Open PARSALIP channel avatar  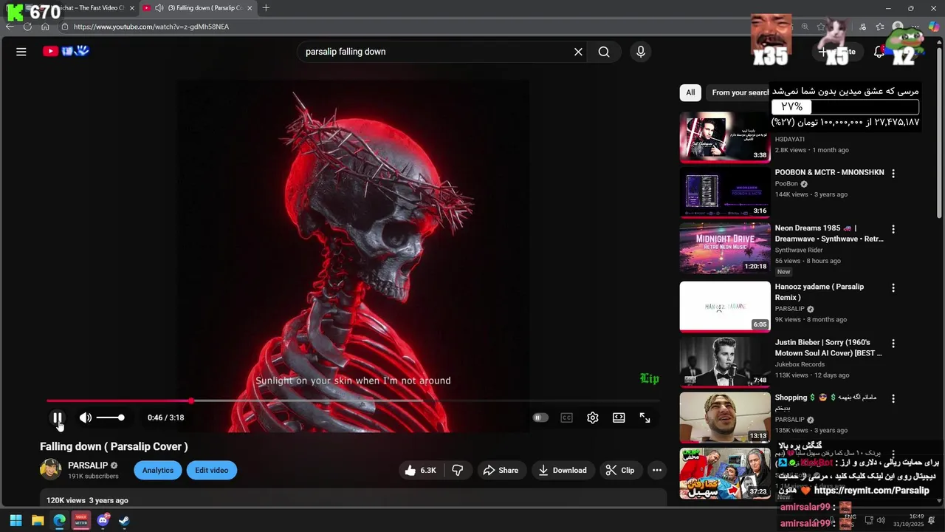pyautogui.click(x=50, y=470)
